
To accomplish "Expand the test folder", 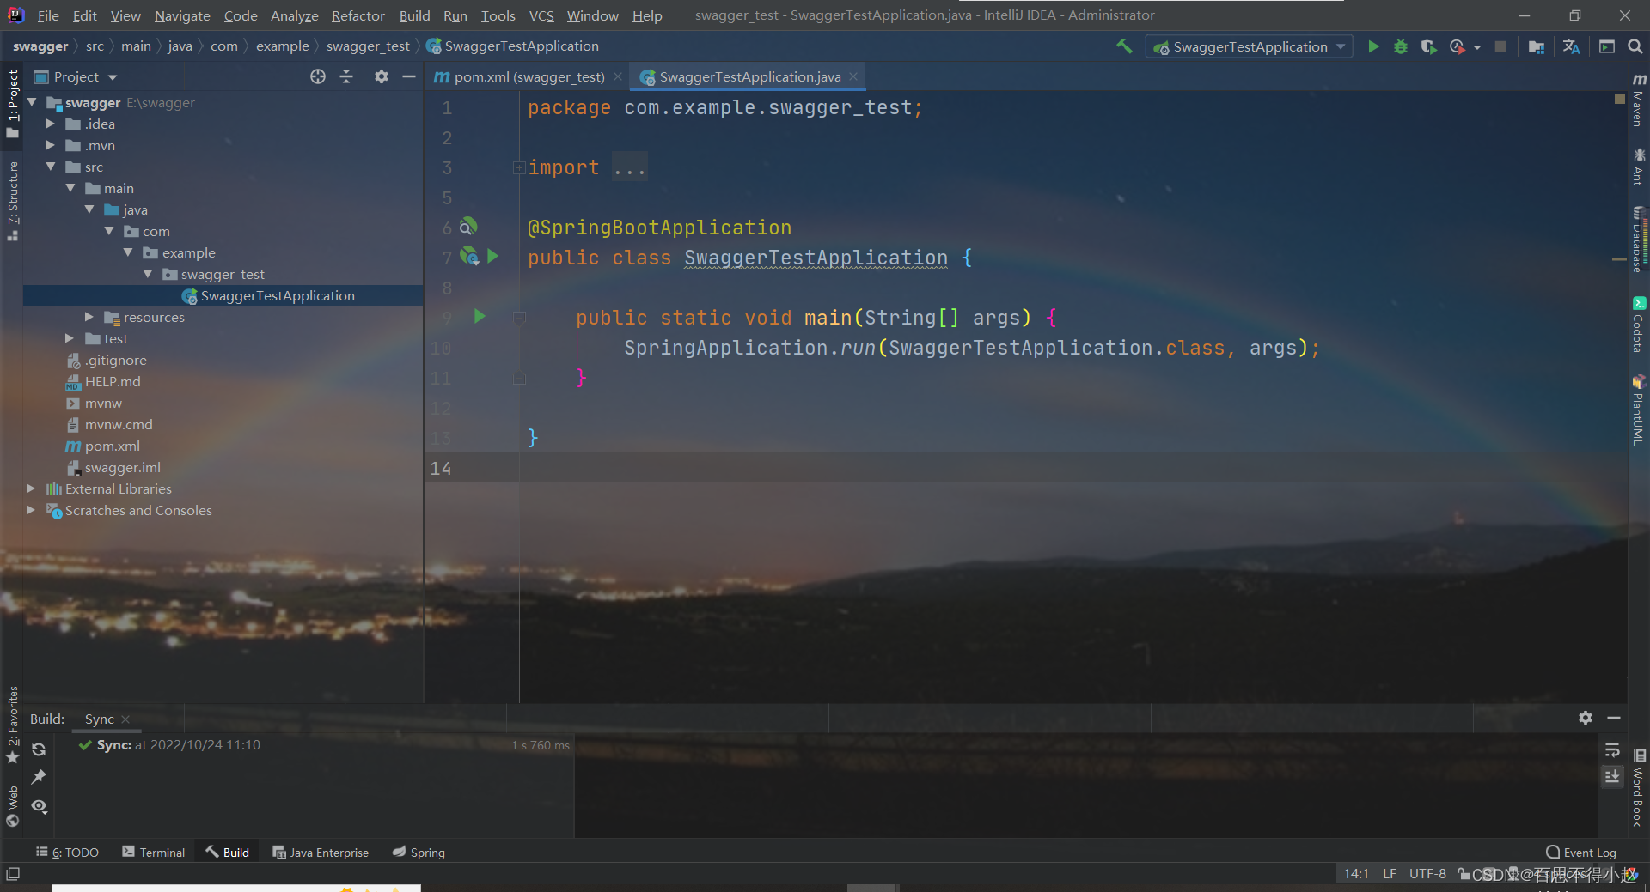I will tap(70, 338).
